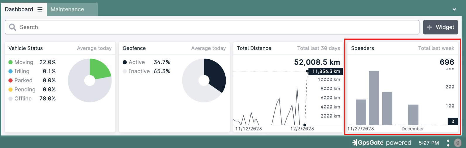Click the green Moving legend dot
466x148 pixels.
click(x=11, y=62)
